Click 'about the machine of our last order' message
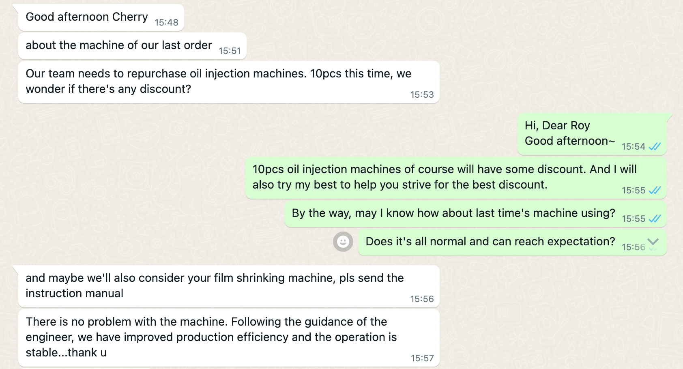 [132, 46]
